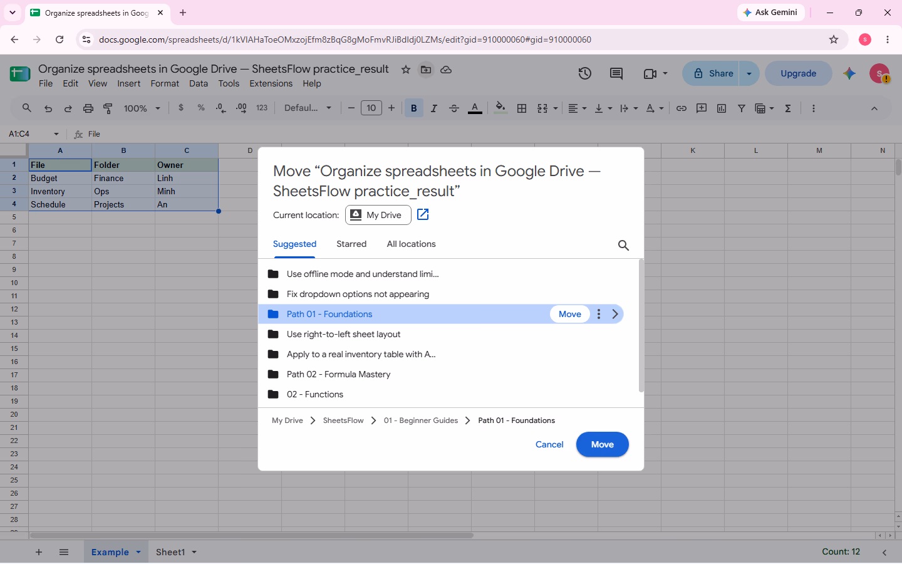Open the comments panel icon
The width and height of the screenshot is (902, 564).
click(616, 73)
